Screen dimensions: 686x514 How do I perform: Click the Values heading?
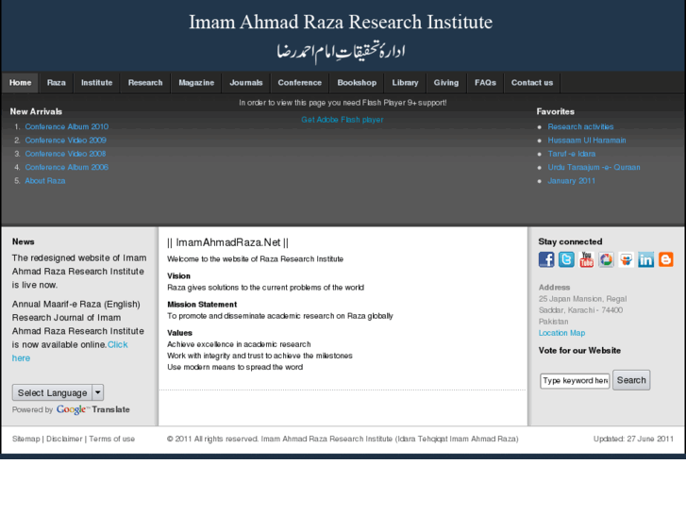179,333
